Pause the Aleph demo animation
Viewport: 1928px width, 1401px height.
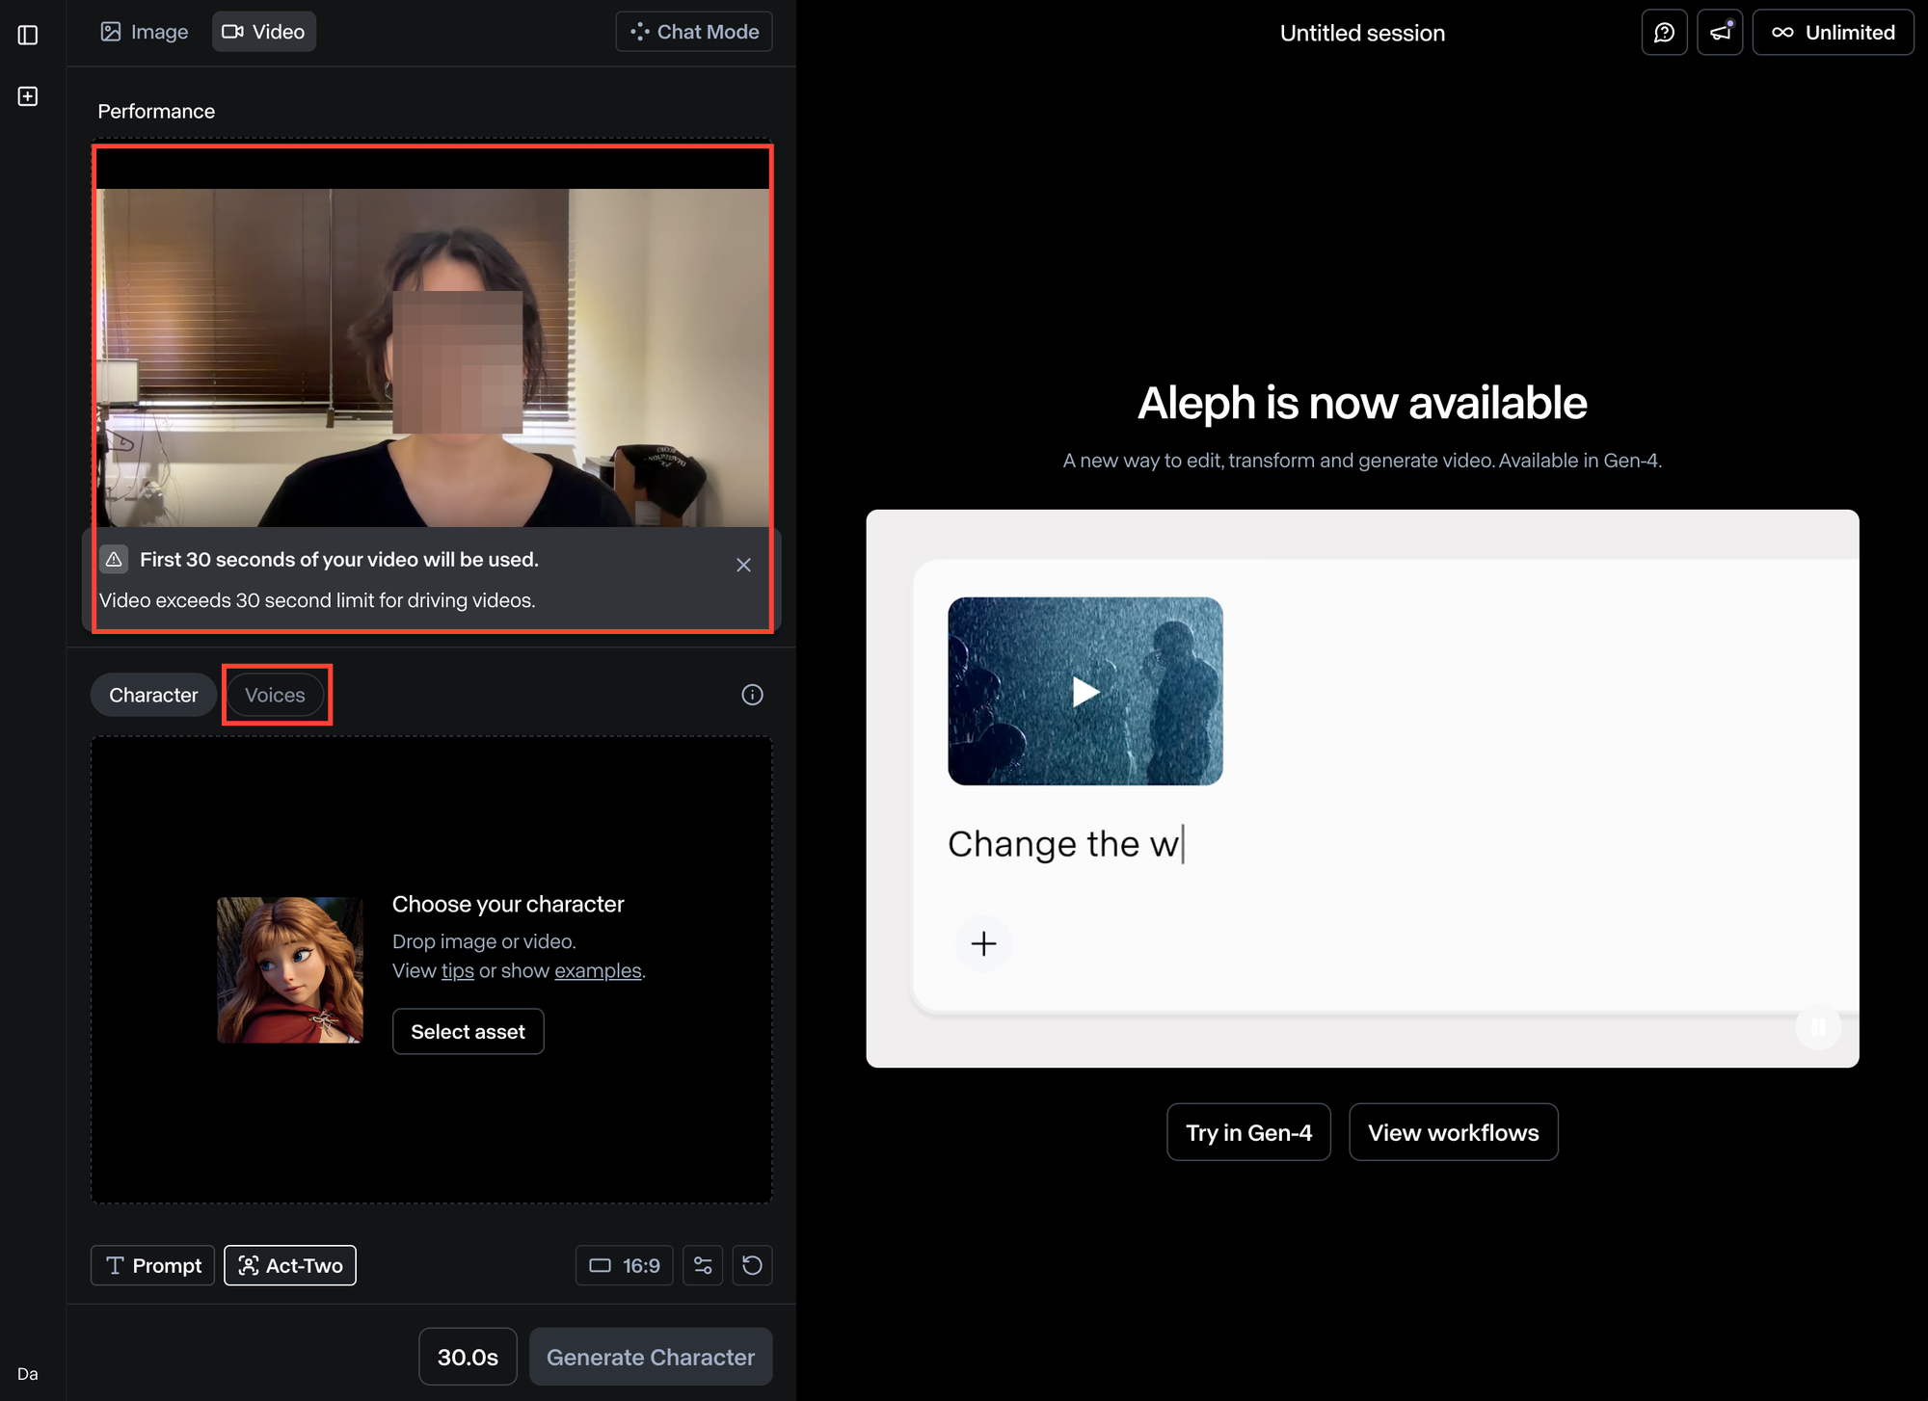coord(1818,1027)
